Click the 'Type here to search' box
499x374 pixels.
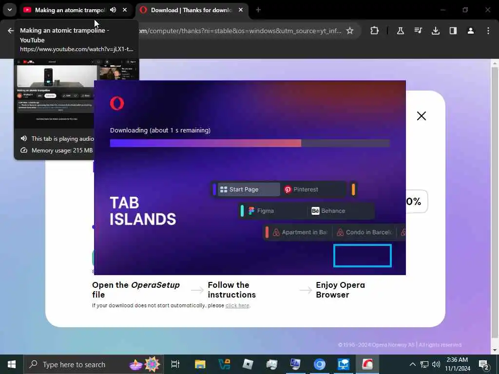(x=94, y=364)
